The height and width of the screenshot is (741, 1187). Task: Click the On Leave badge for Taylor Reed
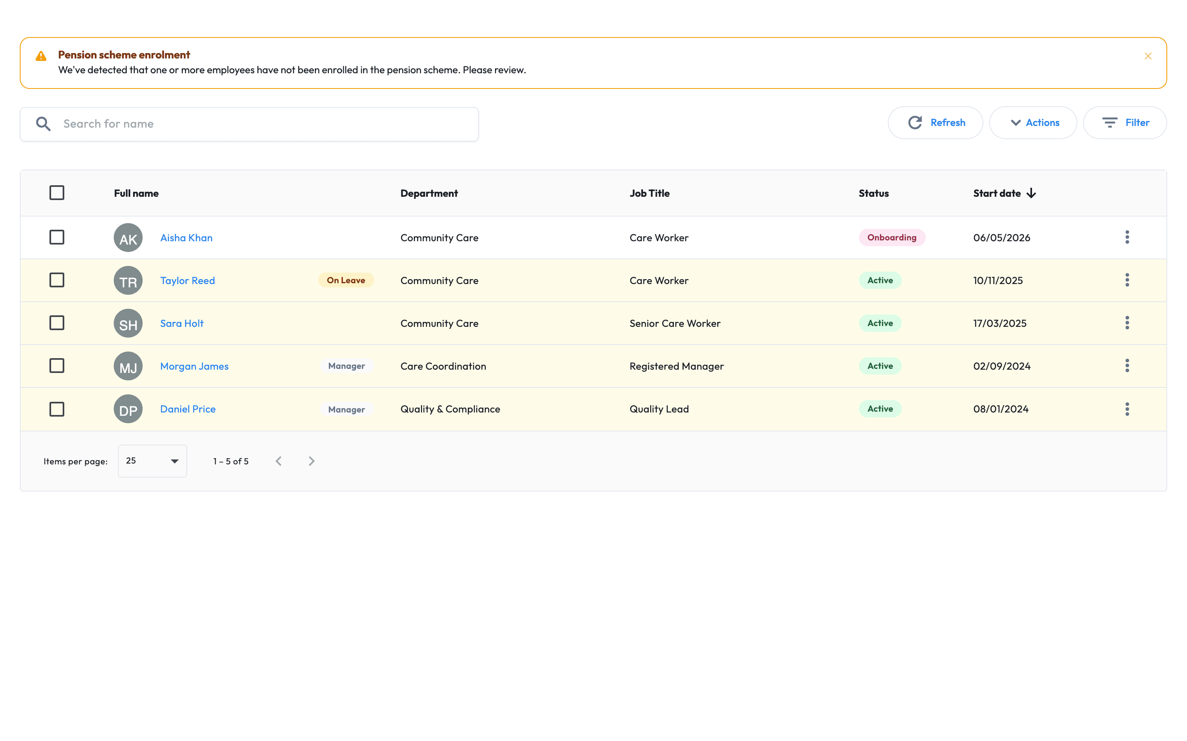tap(346, 280)
